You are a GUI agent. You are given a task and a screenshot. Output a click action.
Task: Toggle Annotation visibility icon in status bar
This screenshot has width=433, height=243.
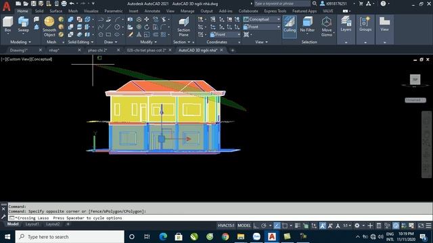[322, 225]
